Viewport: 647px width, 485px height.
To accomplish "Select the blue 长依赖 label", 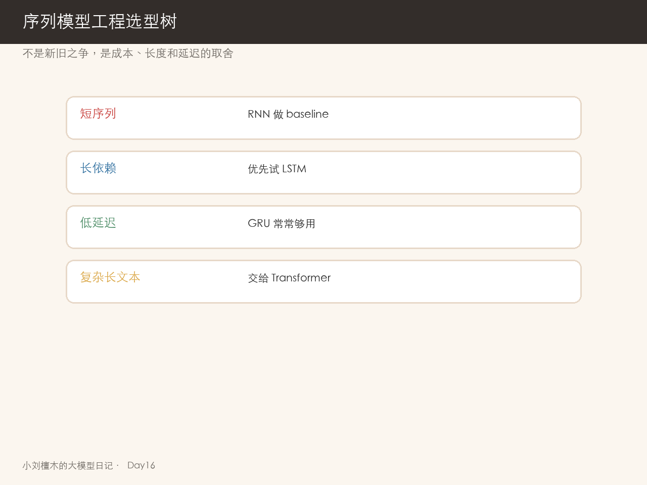I will [98, 168].
